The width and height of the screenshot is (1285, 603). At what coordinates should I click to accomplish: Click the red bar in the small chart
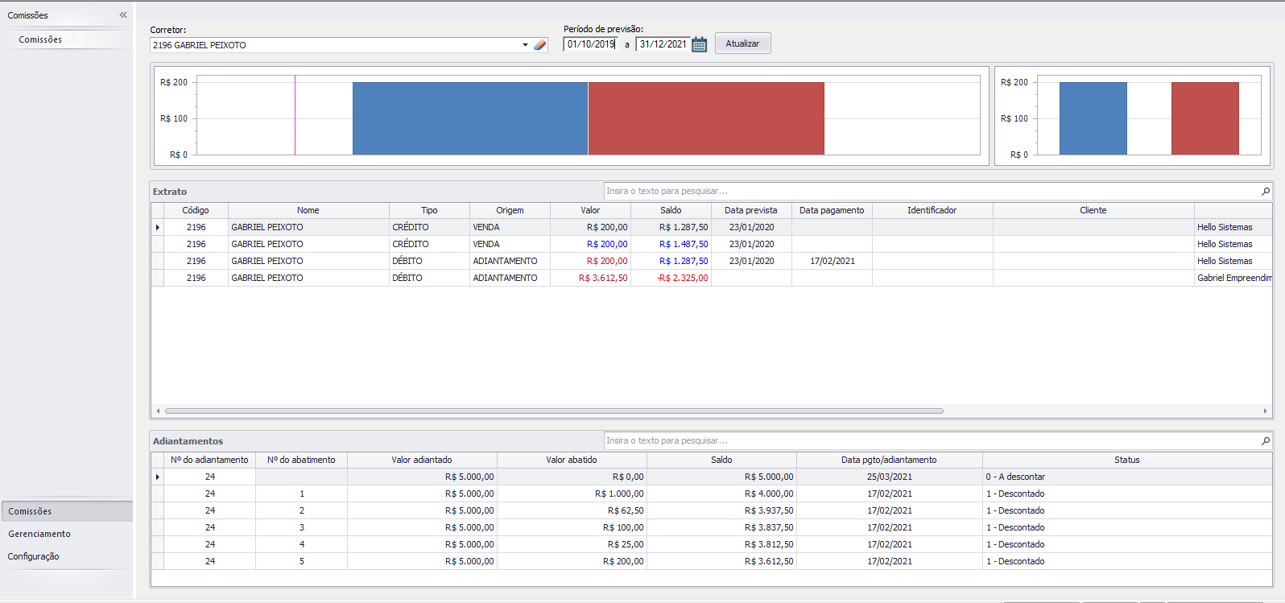pos(1205,118)
